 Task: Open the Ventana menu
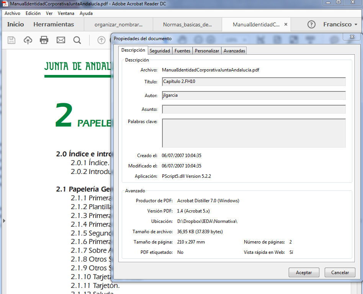pyautogui.click(x=66, y=13)
